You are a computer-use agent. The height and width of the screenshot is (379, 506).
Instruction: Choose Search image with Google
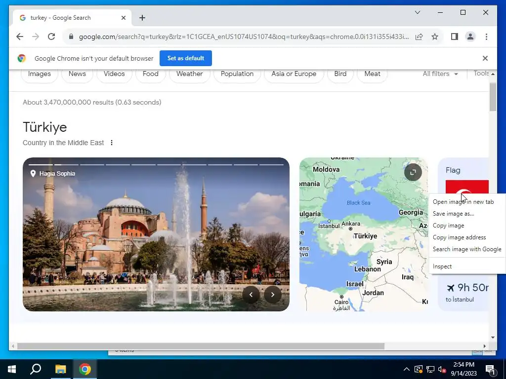pyautogui.click(x=467, y=249)
